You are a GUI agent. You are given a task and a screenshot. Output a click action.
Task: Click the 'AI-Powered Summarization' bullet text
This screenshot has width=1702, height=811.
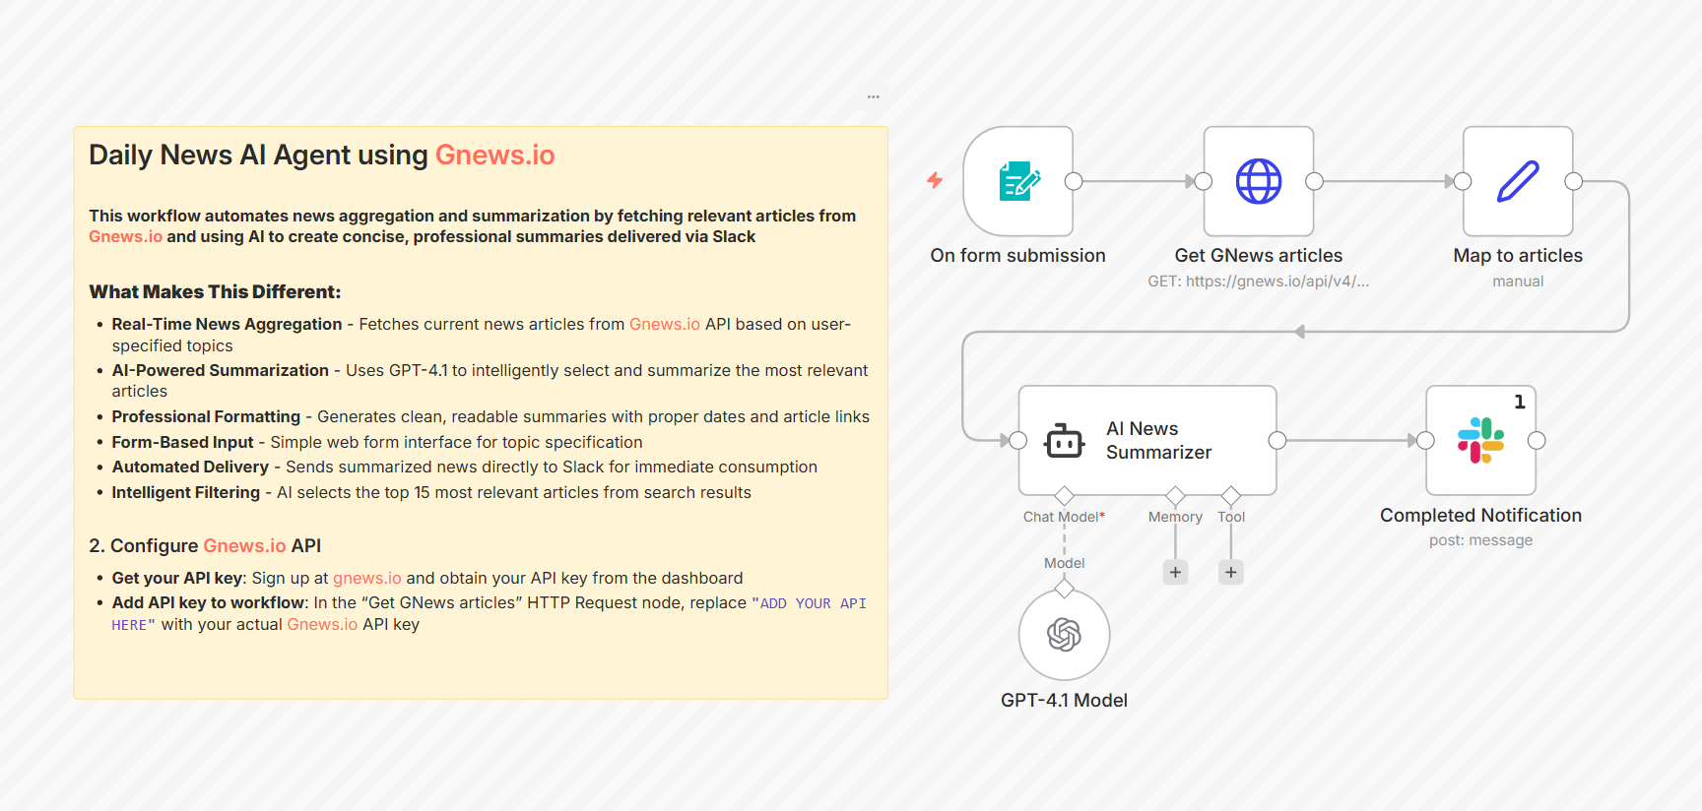pyautogui.click(x=220, y=370)
